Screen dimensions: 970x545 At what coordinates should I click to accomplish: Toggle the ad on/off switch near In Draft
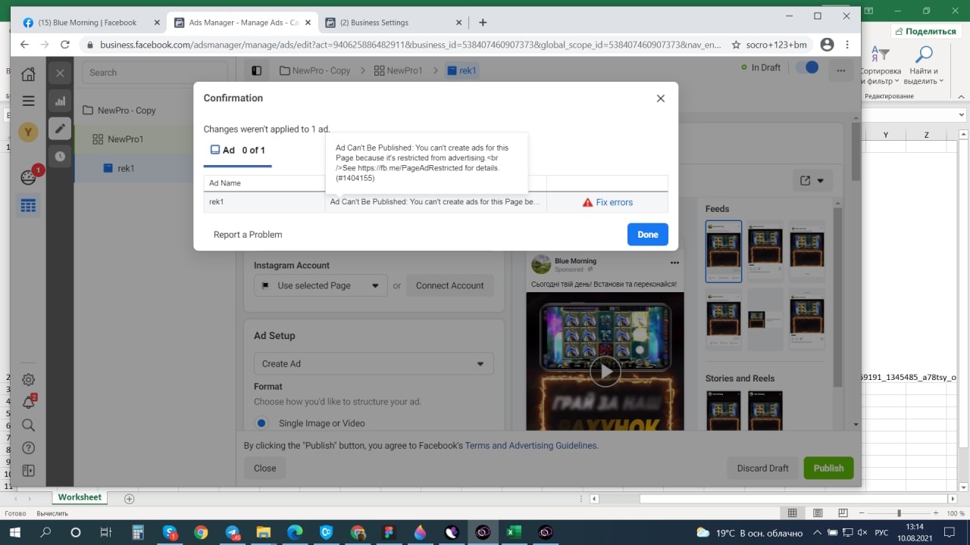[806, 67]
